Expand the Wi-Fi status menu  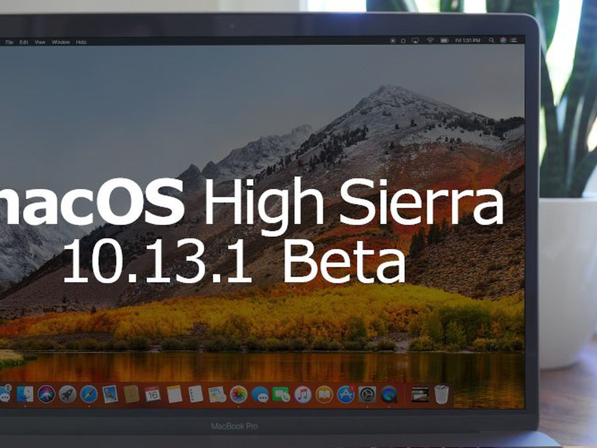(430, 40)
